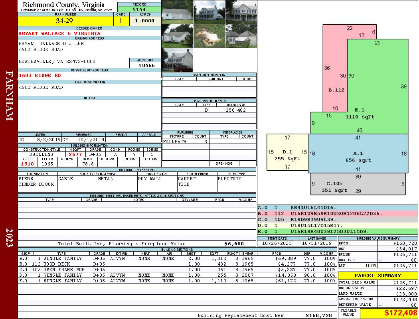Click sketch code row A.0 SR41U16L41D16
419x319 pixels.
point(338,207)
